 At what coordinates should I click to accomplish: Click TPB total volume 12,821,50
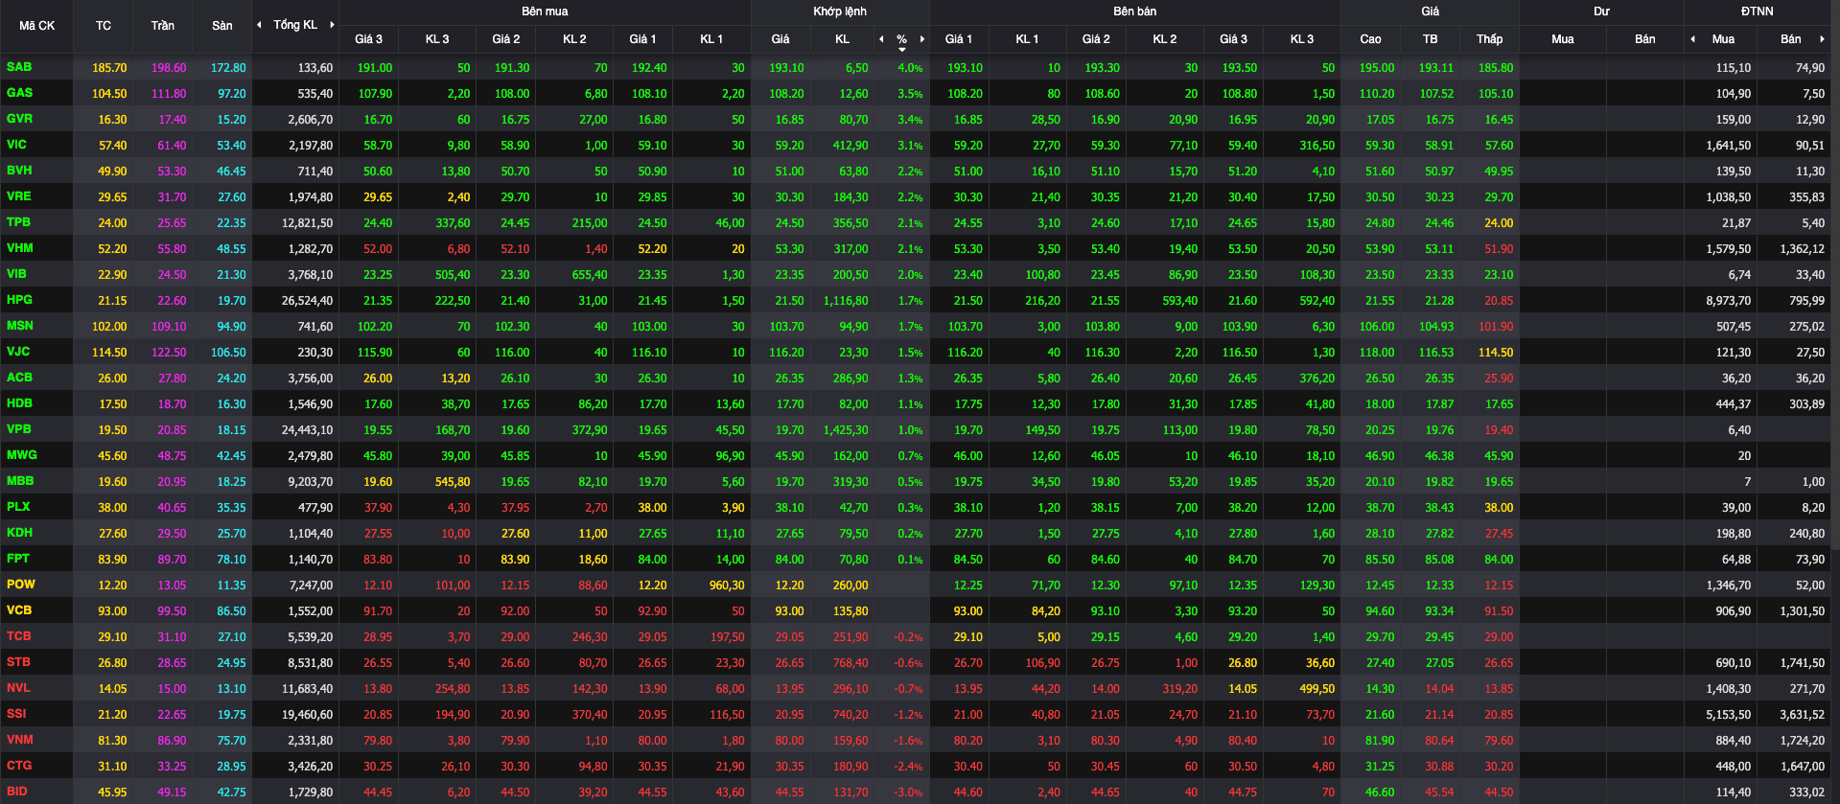[x=307, y=223]
